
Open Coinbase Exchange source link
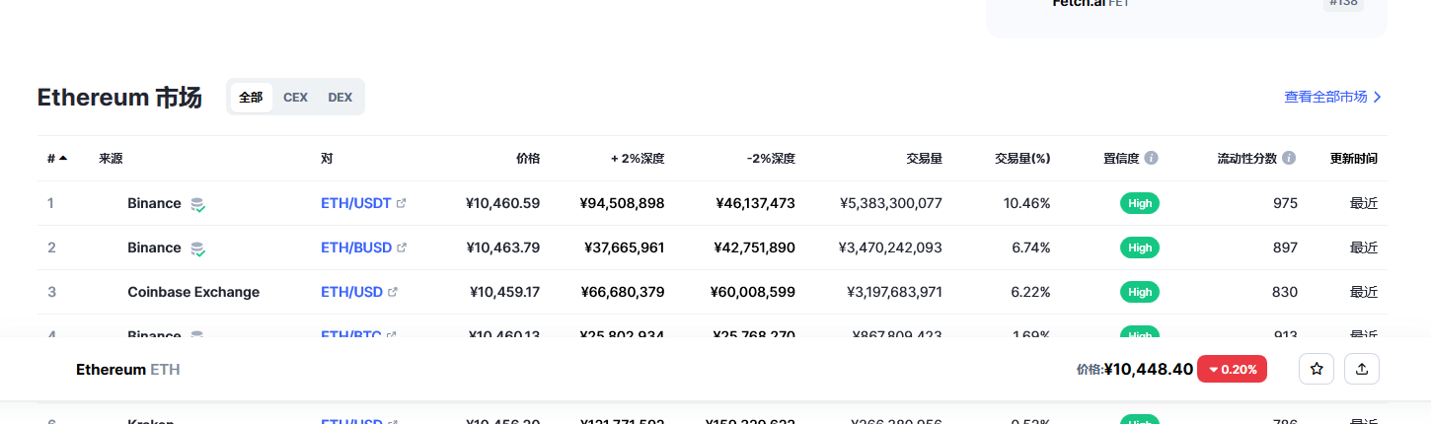193,292
